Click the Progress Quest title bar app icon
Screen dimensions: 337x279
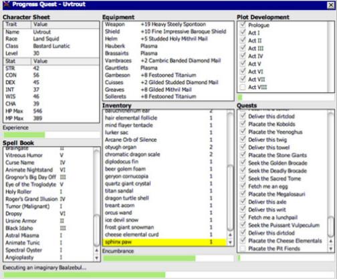pyautogui.click(x=7, y=4)
